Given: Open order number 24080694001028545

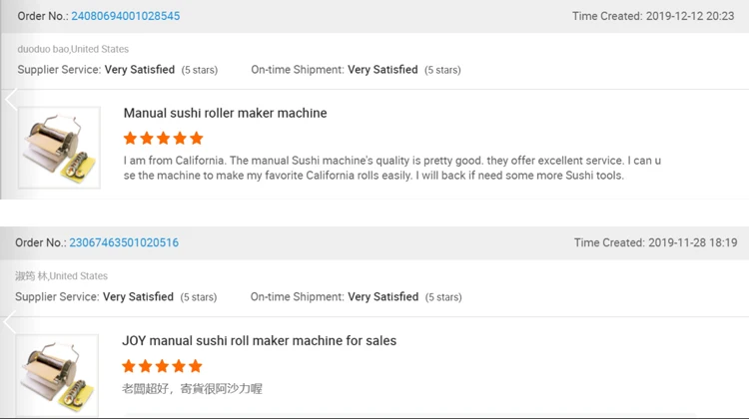Looking at the screenshot, I should click(125, 16).
